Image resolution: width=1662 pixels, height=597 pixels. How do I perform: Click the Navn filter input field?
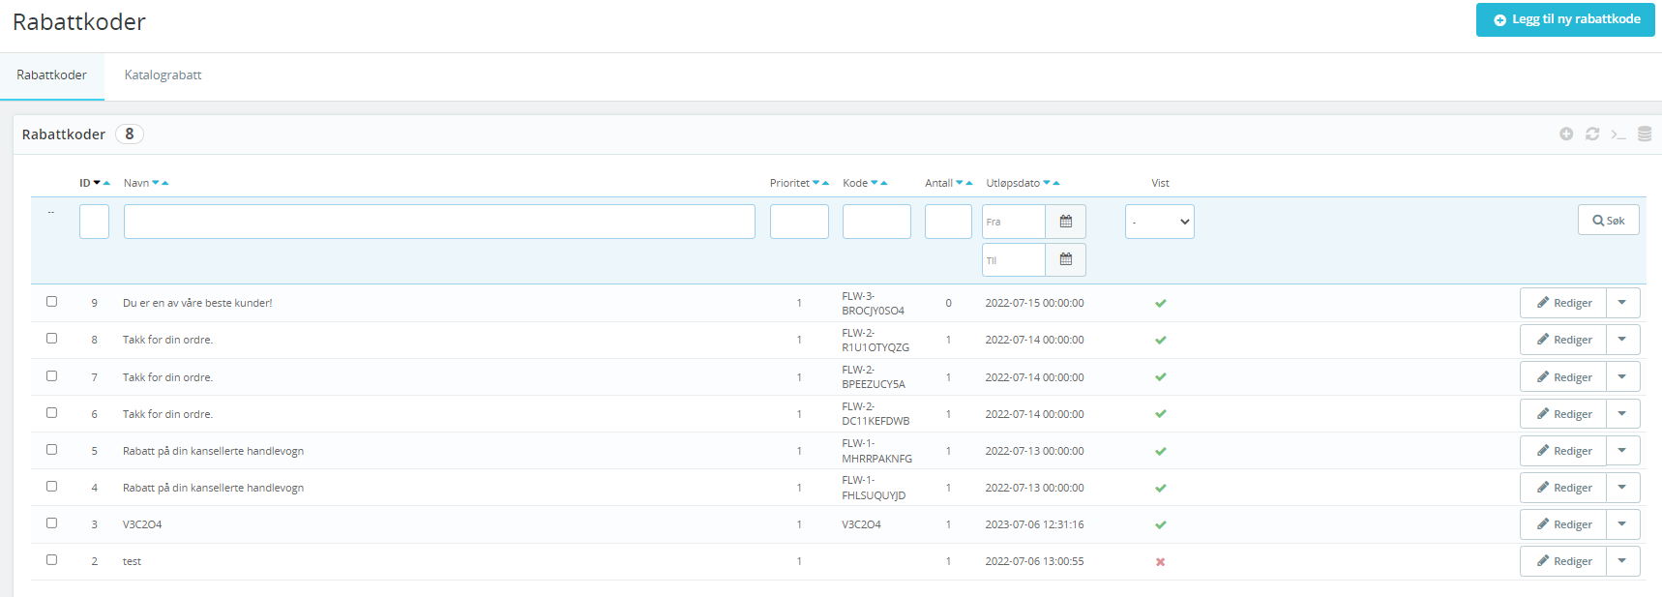click(439, 222)
